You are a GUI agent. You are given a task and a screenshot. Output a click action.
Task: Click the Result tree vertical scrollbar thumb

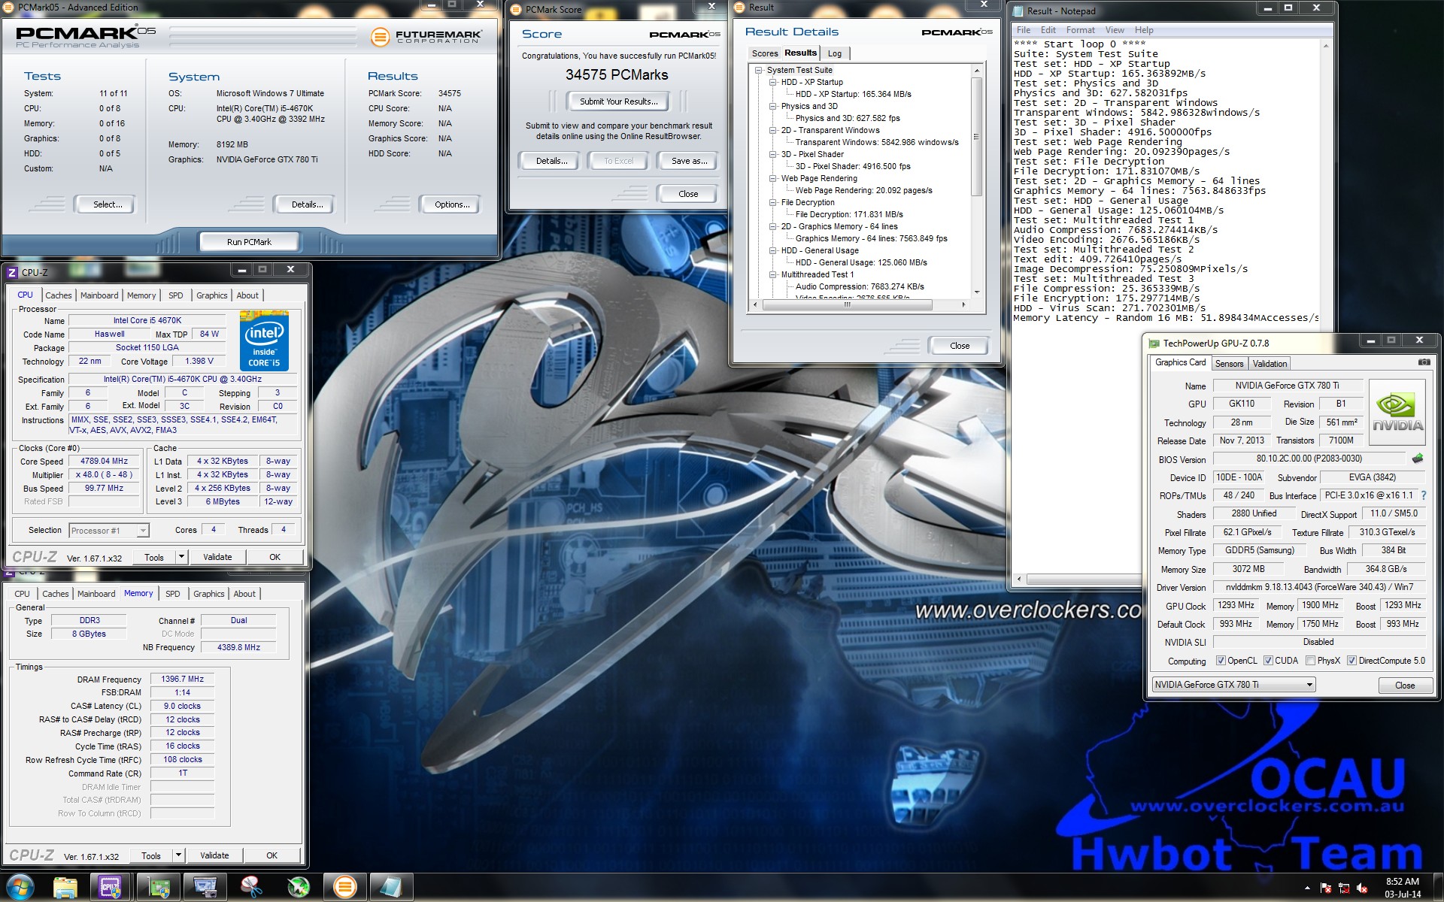click(976, 137)
